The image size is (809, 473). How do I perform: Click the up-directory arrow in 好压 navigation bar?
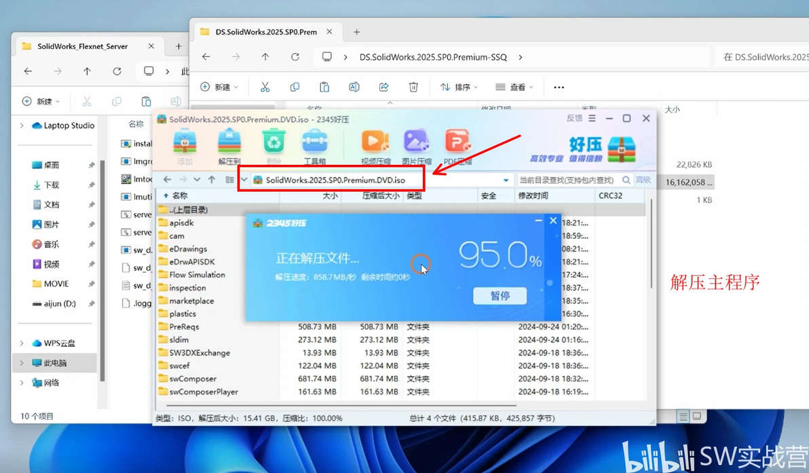click(212, 180)
